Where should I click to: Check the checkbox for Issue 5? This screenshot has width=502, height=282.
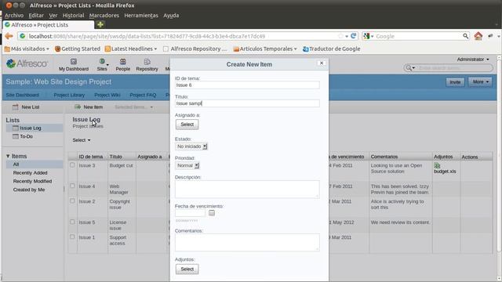[x=72, y=222]
